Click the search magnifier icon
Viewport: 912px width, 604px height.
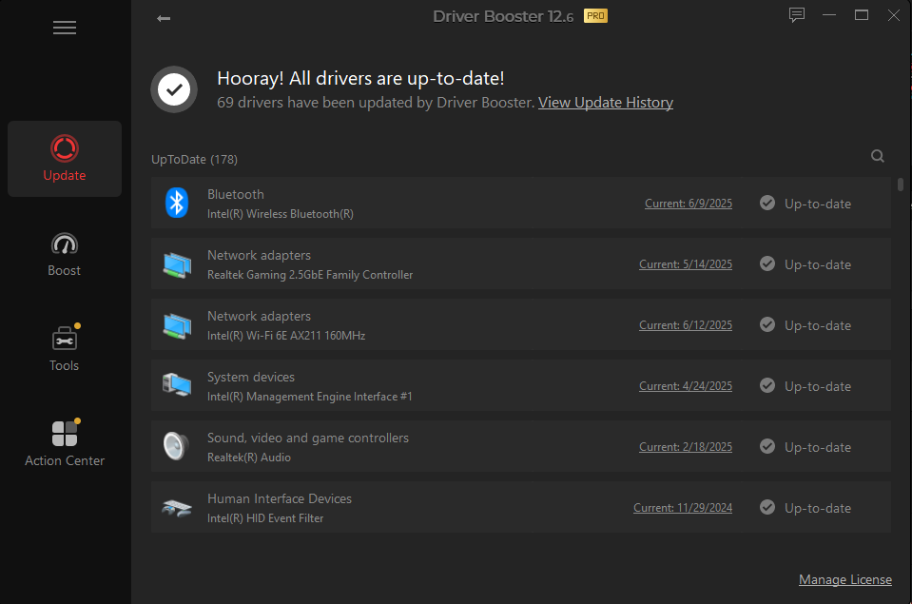pyautogui.click(x=877, y=156)
